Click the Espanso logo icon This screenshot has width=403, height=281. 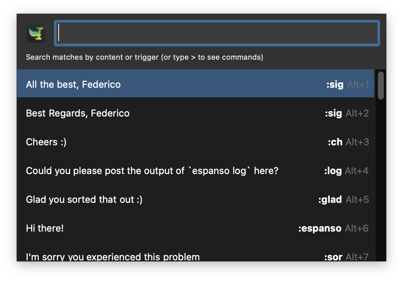36,34
